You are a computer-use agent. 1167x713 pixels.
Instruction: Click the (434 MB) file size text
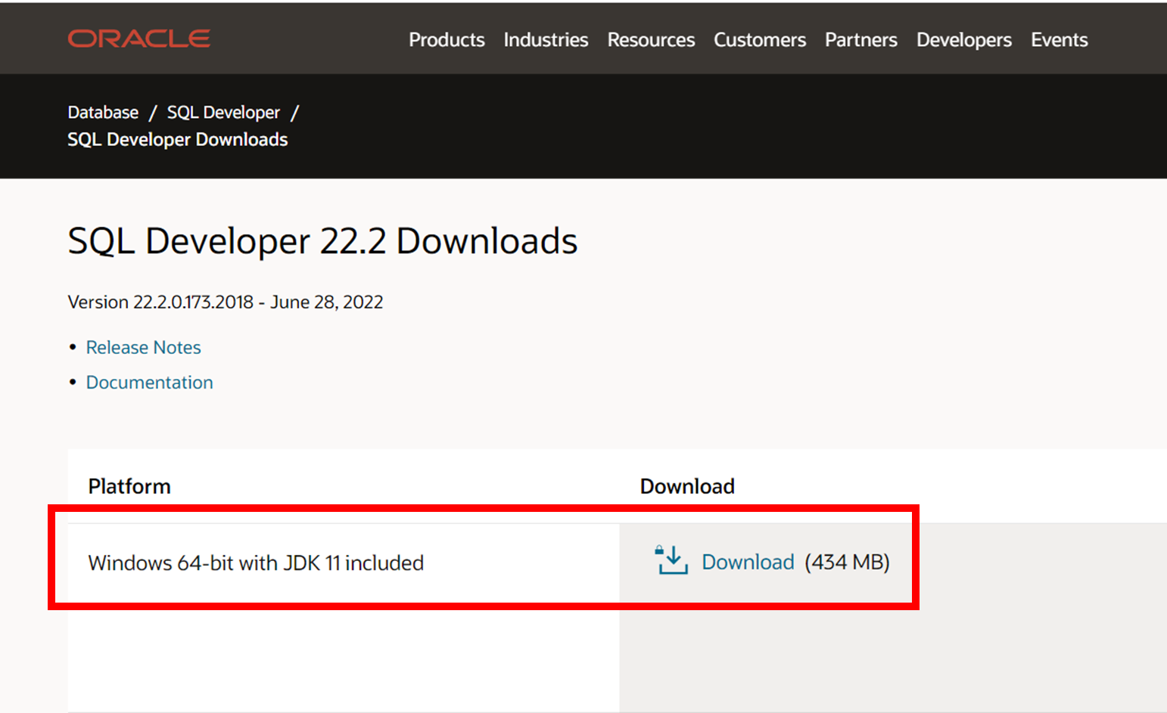point(847,562)
